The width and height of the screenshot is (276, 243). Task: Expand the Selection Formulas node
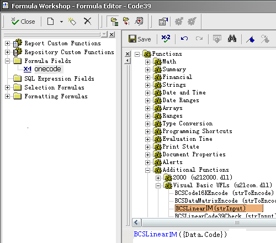7,87
